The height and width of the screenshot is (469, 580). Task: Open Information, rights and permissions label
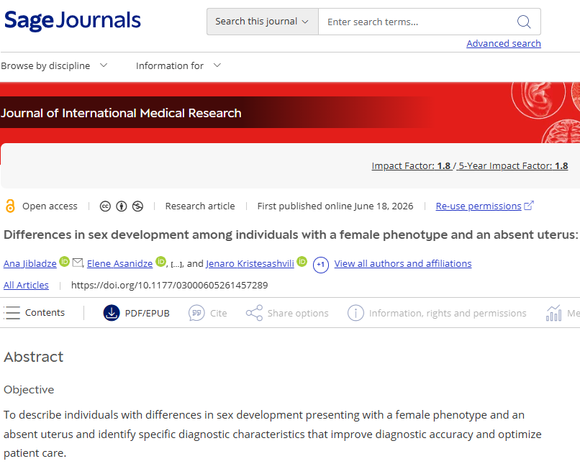[448, 314]
